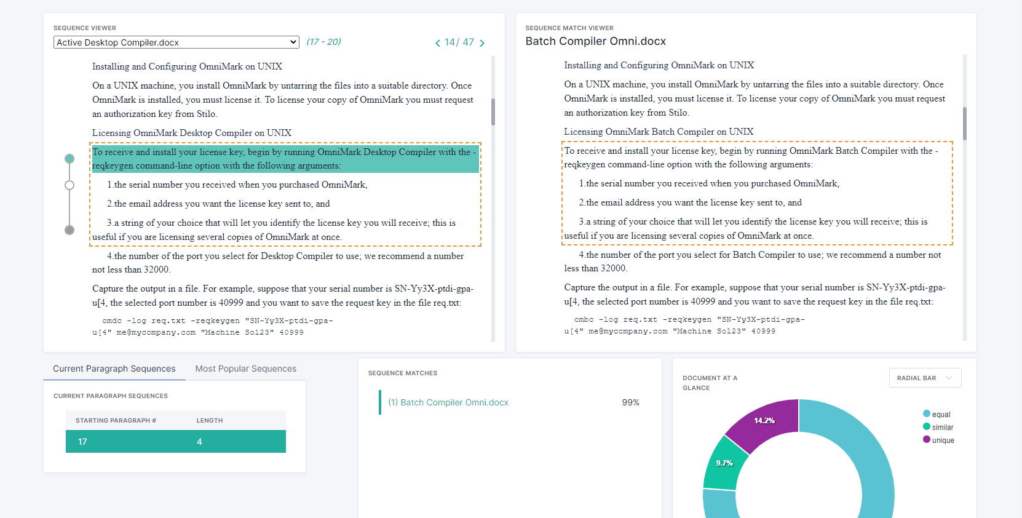Click '4.the number of the port' Batch Compiler item
The image size is (1022, 518).
753,261
